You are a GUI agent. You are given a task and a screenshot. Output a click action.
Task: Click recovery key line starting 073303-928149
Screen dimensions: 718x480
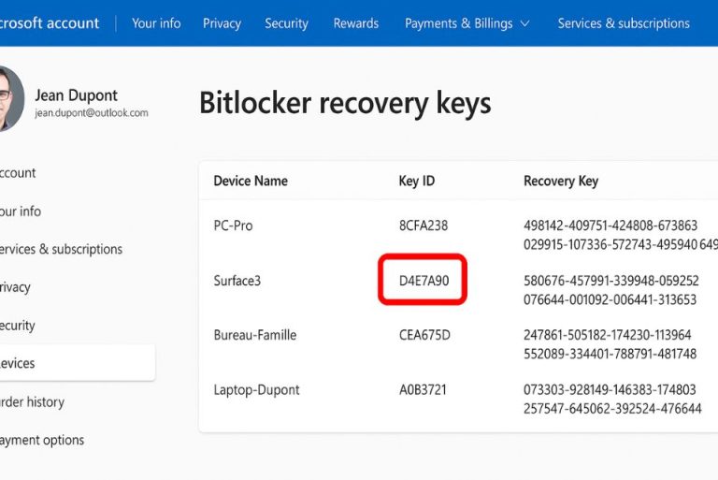(610, 389)
